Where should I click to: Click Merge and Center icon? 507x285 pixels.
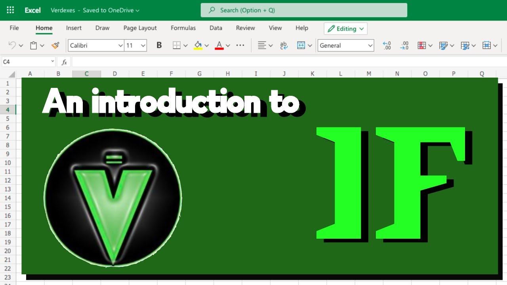pos(301,46)
